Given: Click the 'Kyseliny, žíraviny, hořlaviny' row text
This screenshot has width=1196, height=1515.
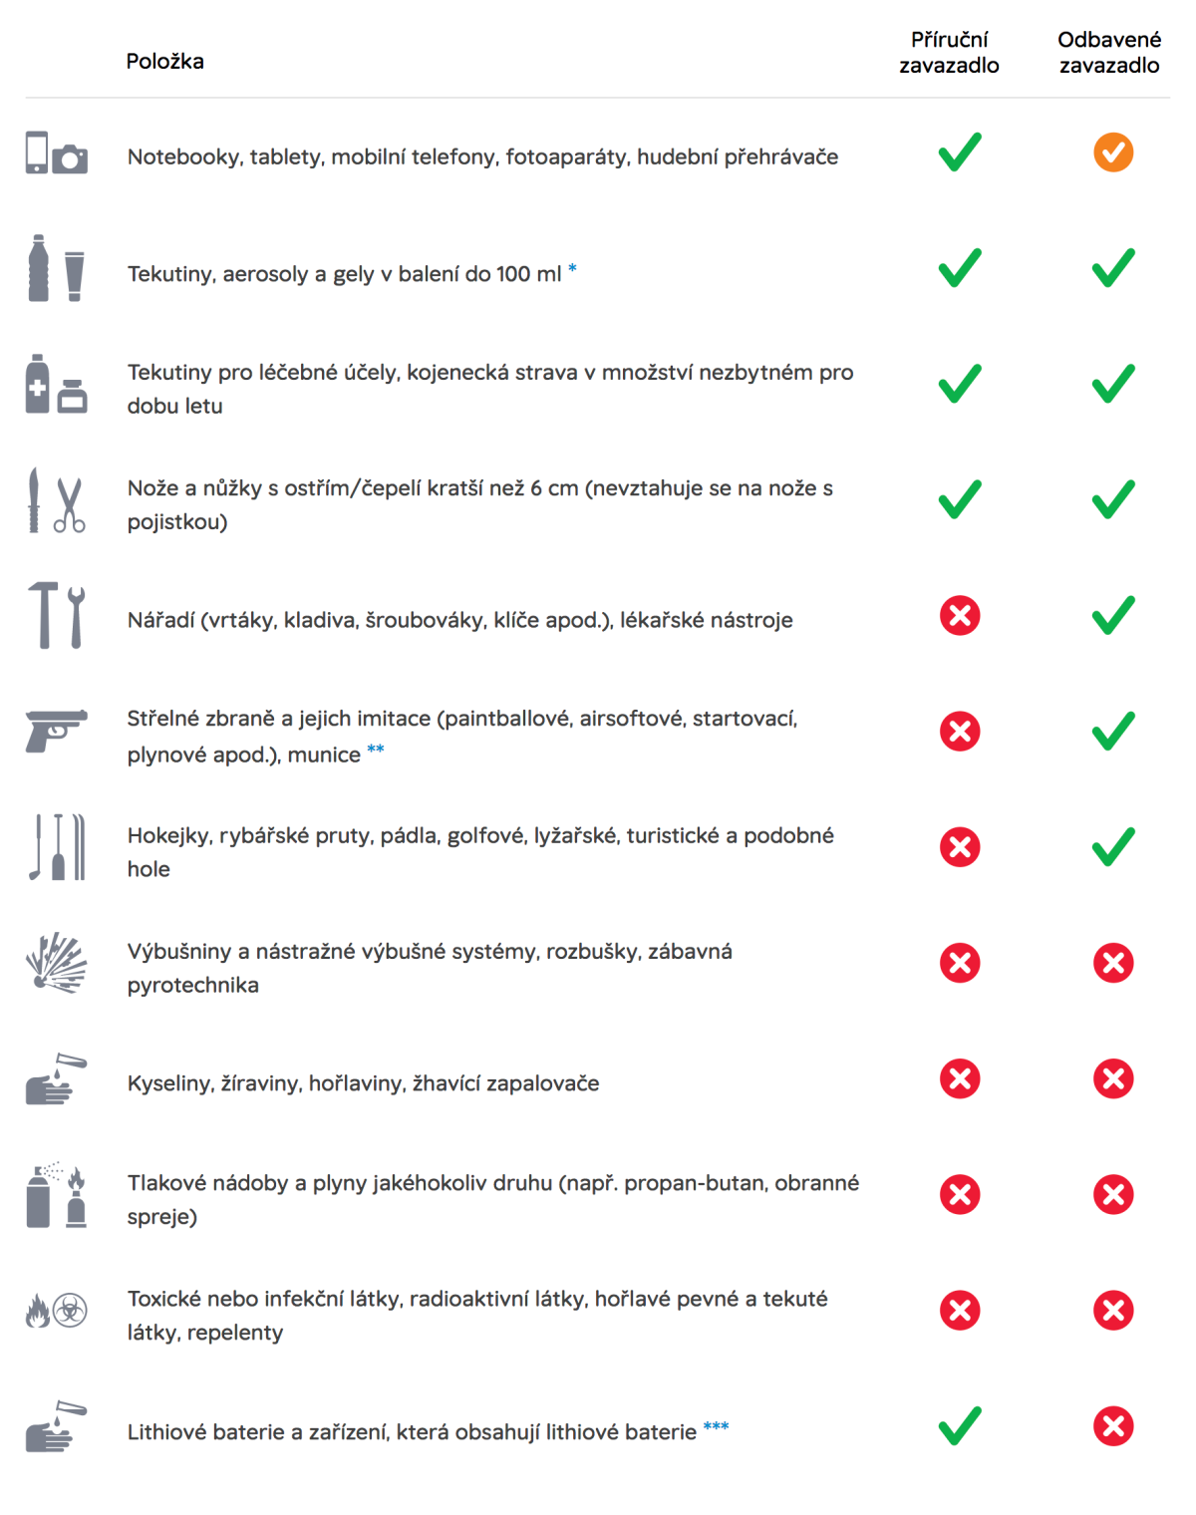Looking at the screenshot, I should coord(363,1083).
